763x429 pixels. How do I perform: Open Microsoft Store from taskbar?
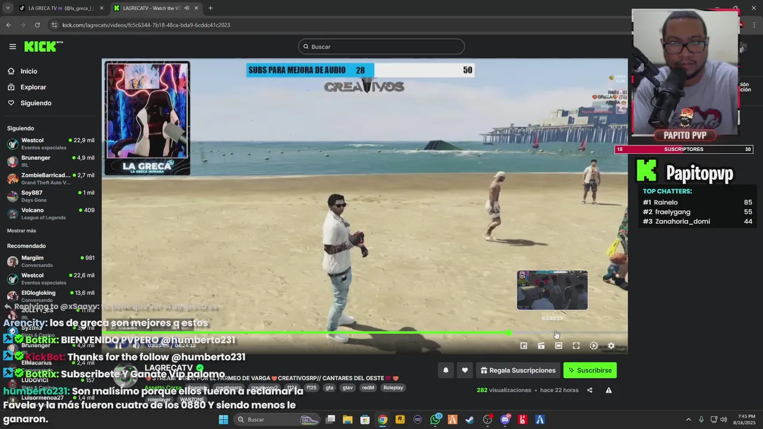point(365,419)
